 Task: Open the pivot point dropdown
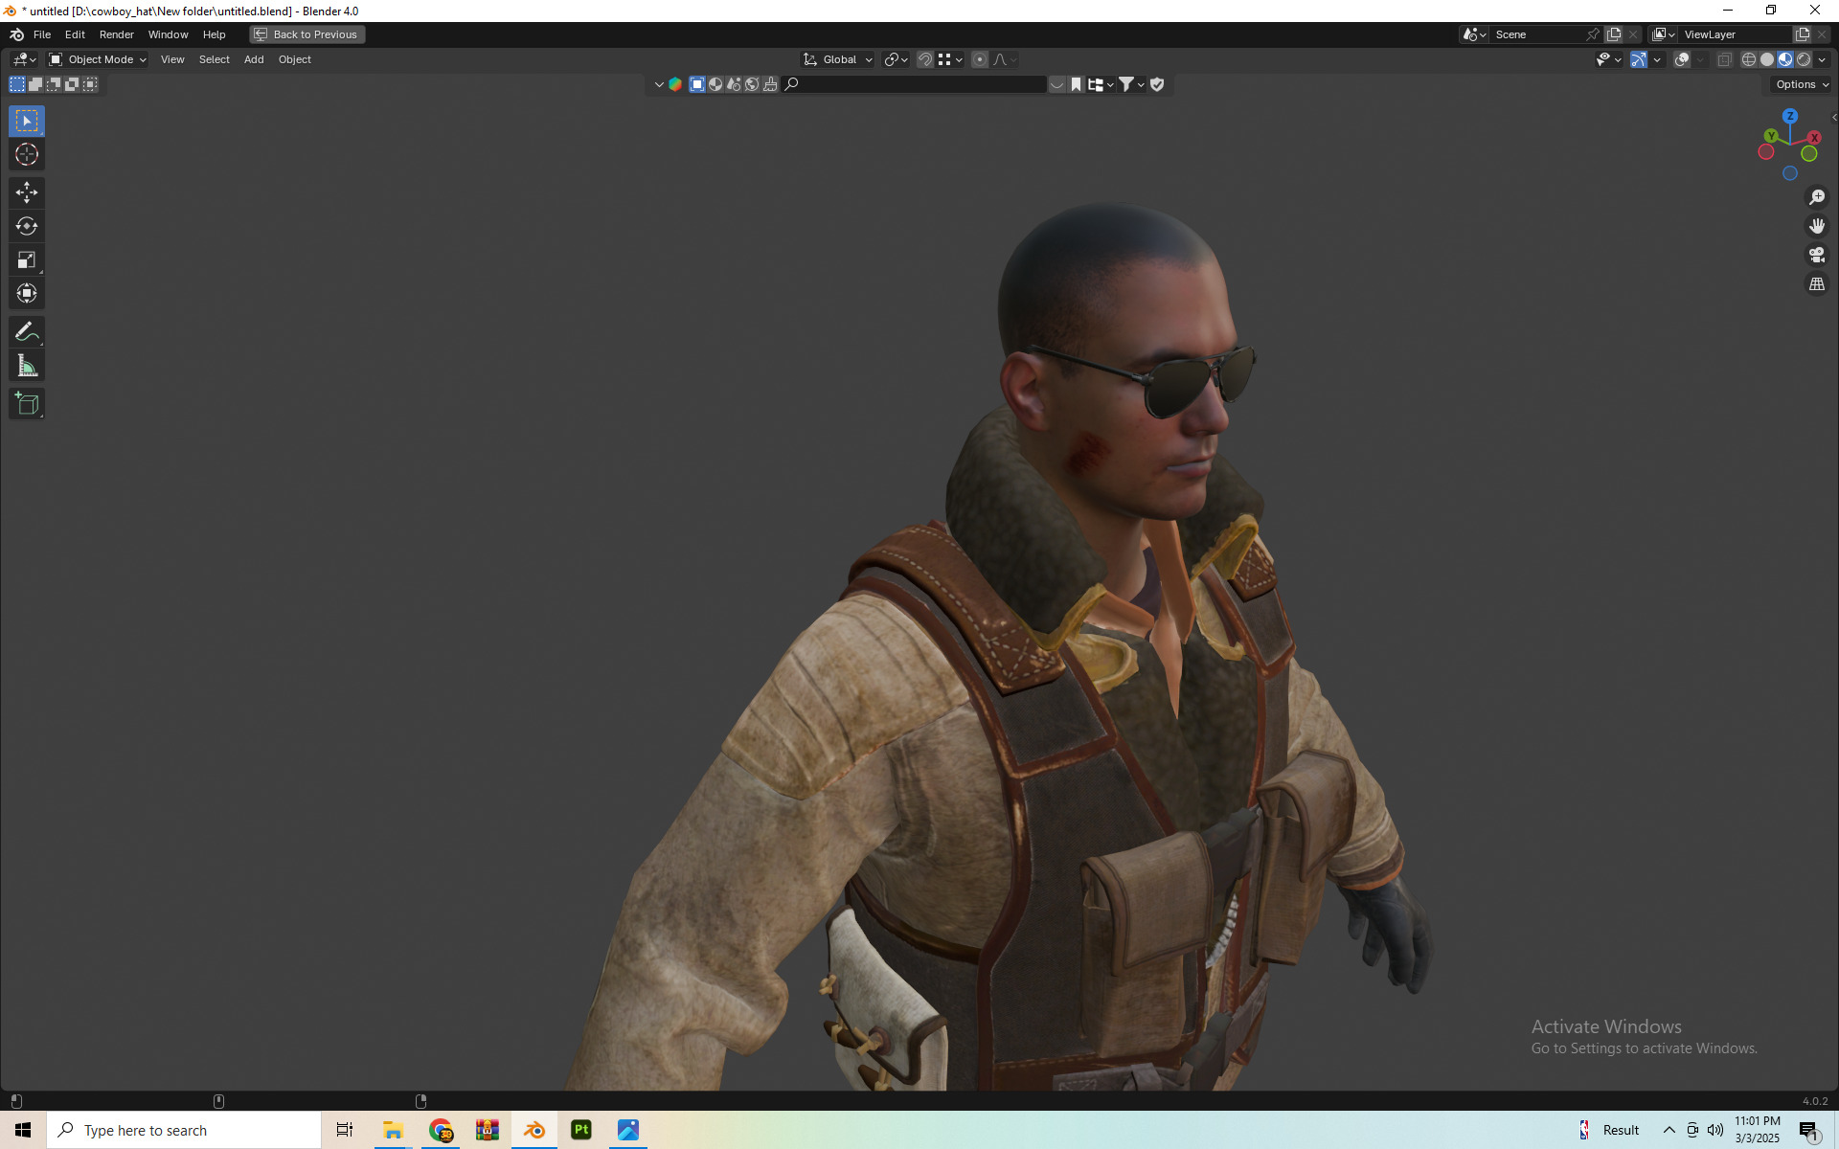896,59
